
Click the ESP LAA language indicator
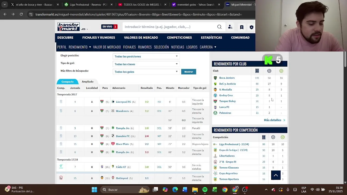(x=304, y=190)
